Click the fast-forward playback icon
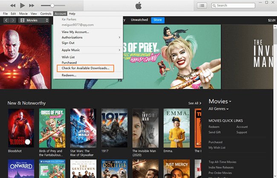Viewport: 277px width, 178px height. tap(32, 6)
